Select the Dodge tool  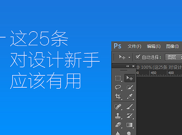click(129, 133)
